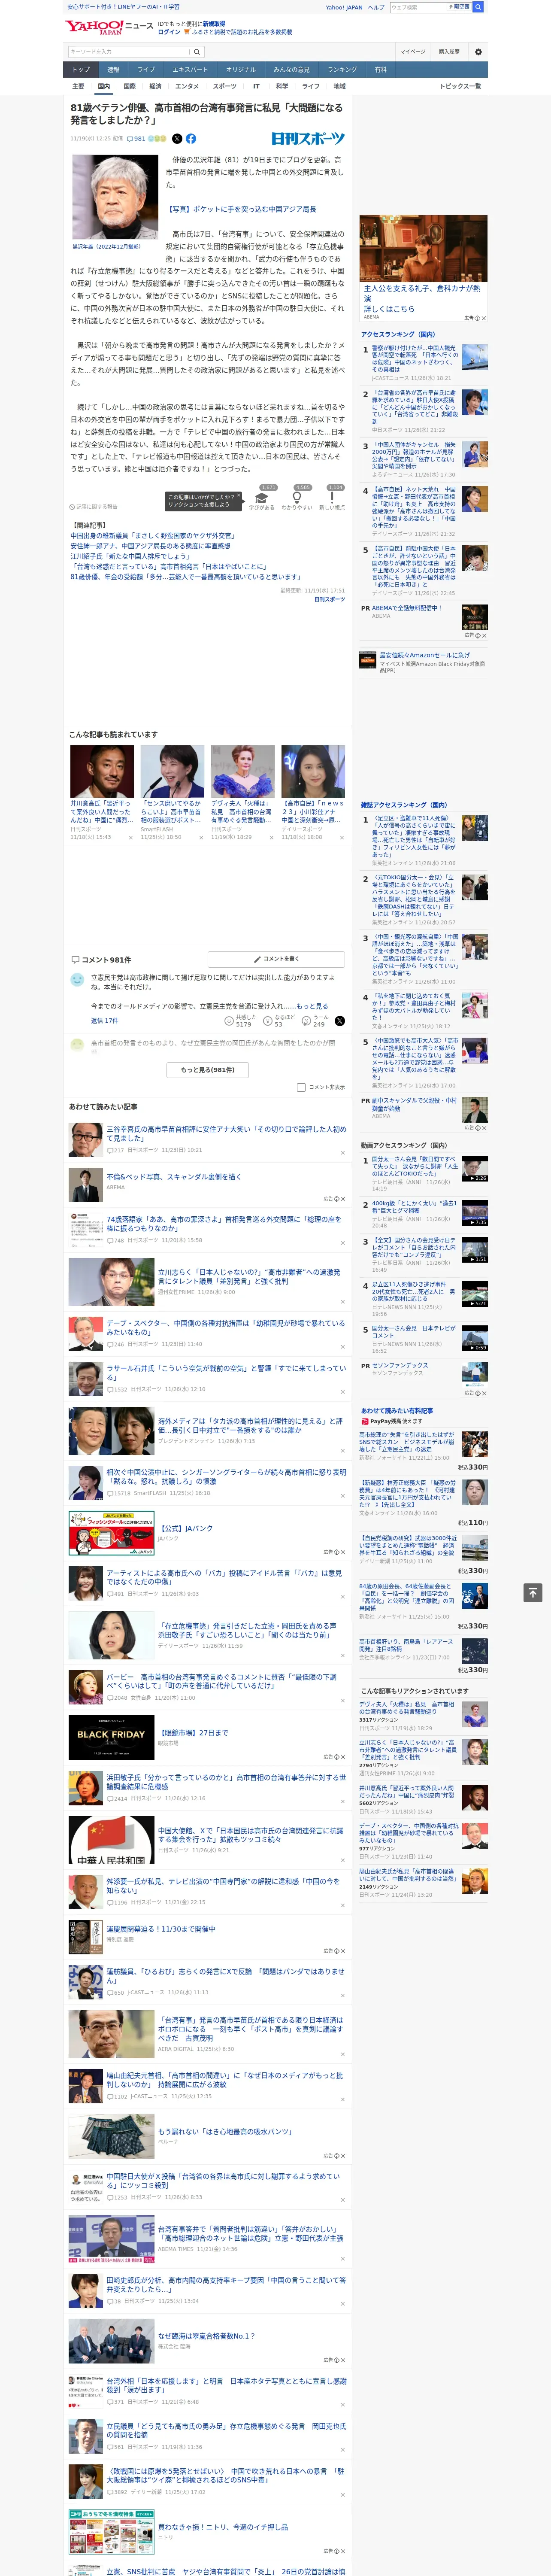
Task: Click the 新しい視点 exclamation reaction
Action: (332, 498)
